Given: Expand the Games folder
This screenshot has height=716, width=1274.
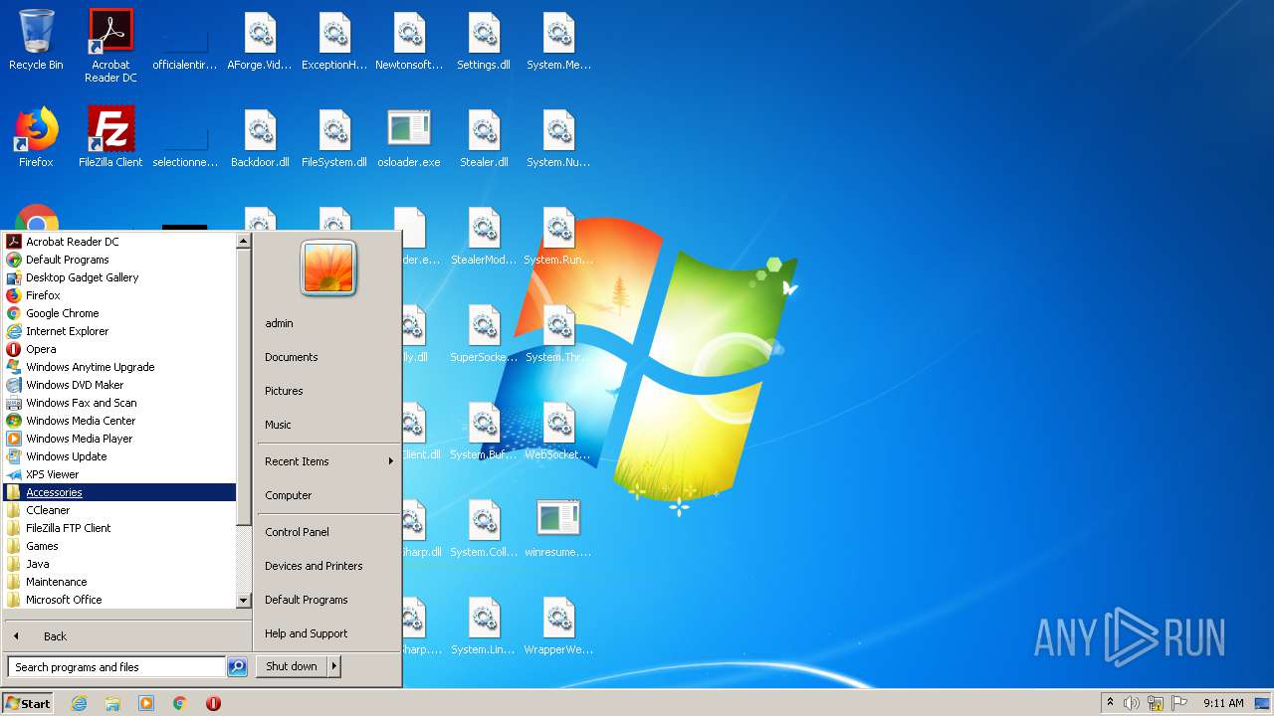Looking at the screenshot, I should pyautogui.click(x=119, y=546).
